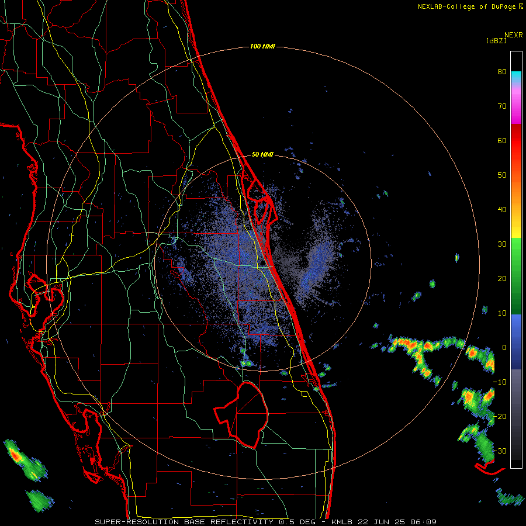The width and height of the screenshot is (526, 526).
Task: Click the KMLB radar site identifier
Action: point(341,522)
